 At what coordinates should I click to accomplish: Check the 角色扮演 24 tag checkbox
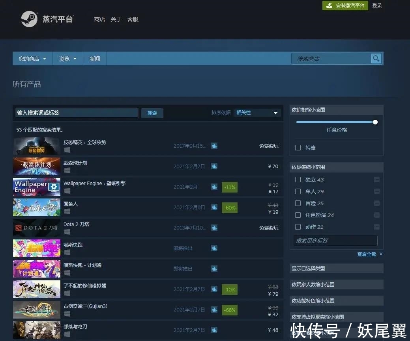298,215
